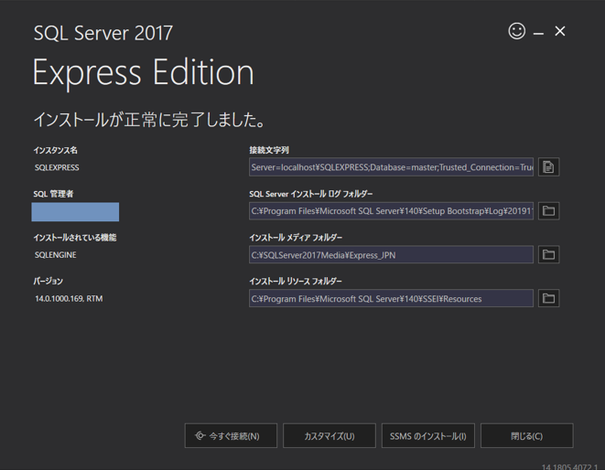Click the インストールされている機能 label

(75, 238)
